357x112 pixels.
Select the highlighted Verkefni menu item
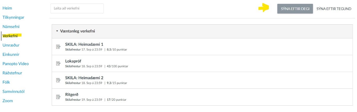(x=10, y=36)
